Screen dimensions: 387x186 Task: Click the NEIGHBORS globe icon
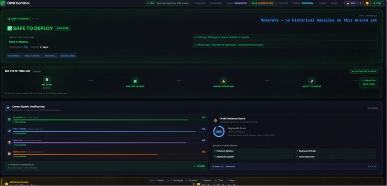(10, 119)
